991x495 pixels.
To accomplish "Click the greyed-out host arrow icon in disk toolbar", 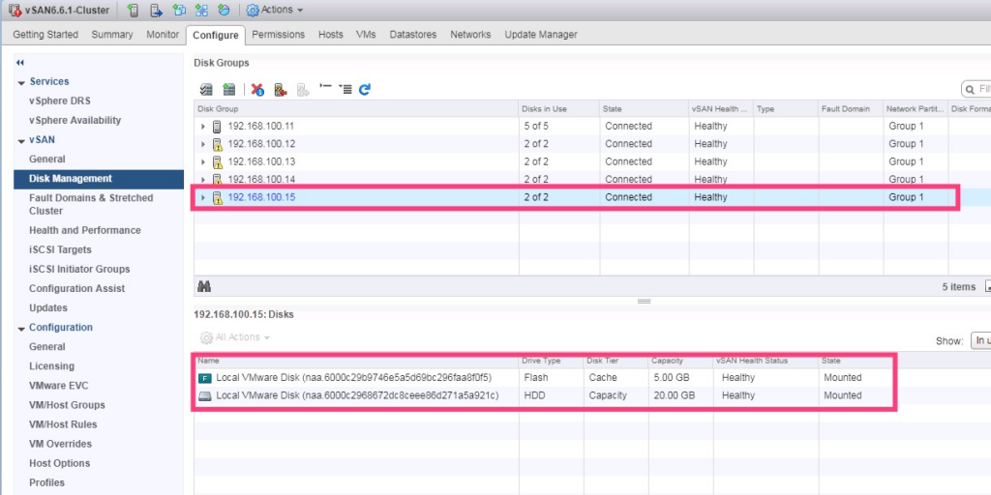I will click(303, 90).
